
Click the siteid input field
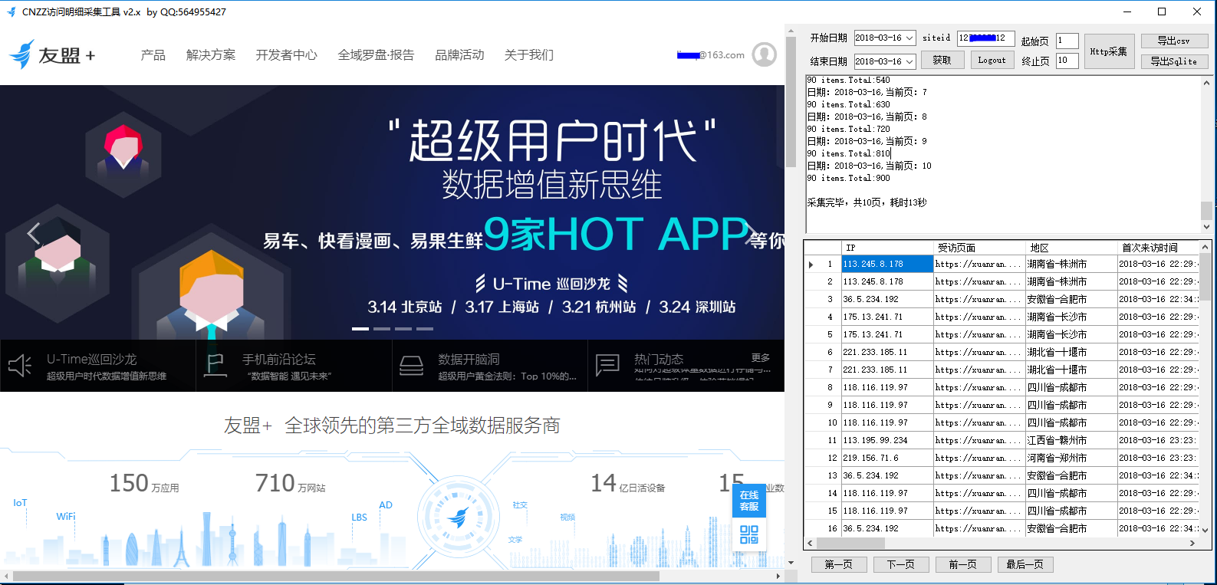pyautogui.click(x=985, y=38)
